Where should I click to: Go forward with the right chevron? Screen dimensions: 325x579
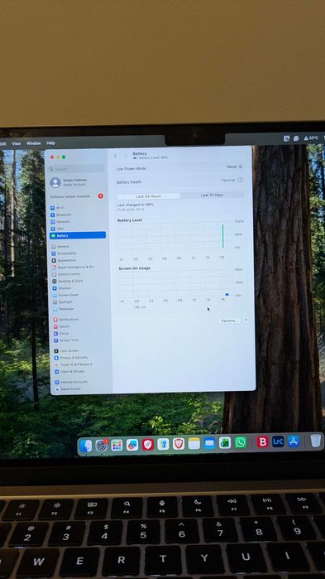(x=125, y=156)
